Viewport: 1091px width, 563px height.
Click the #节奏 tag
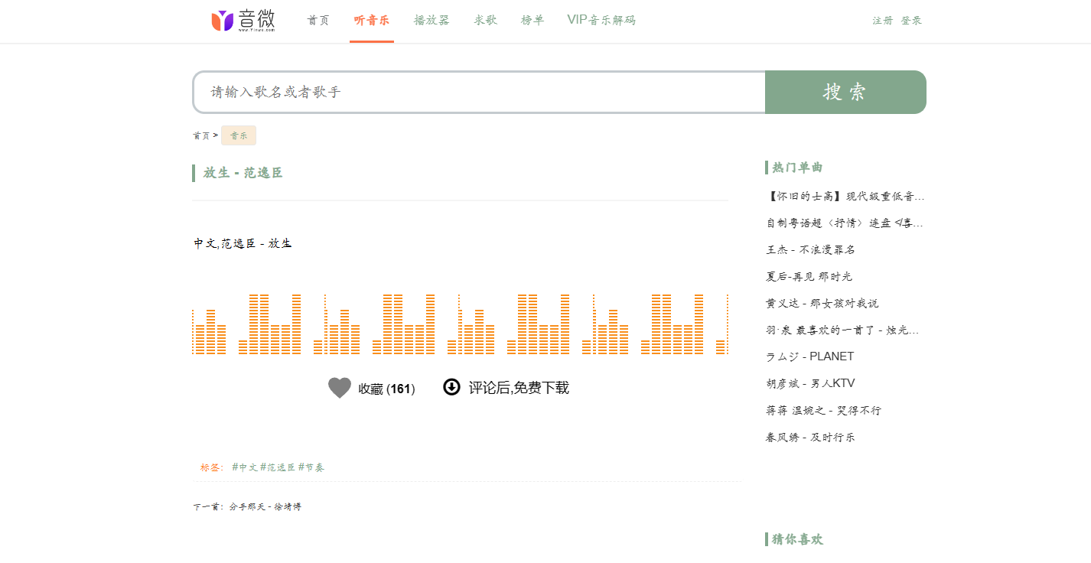point(311,467)
